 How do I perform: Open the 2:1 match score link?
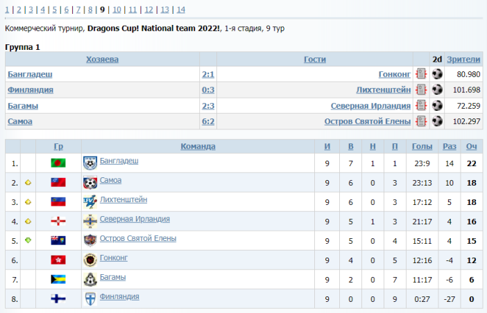[x=208, y=73]
